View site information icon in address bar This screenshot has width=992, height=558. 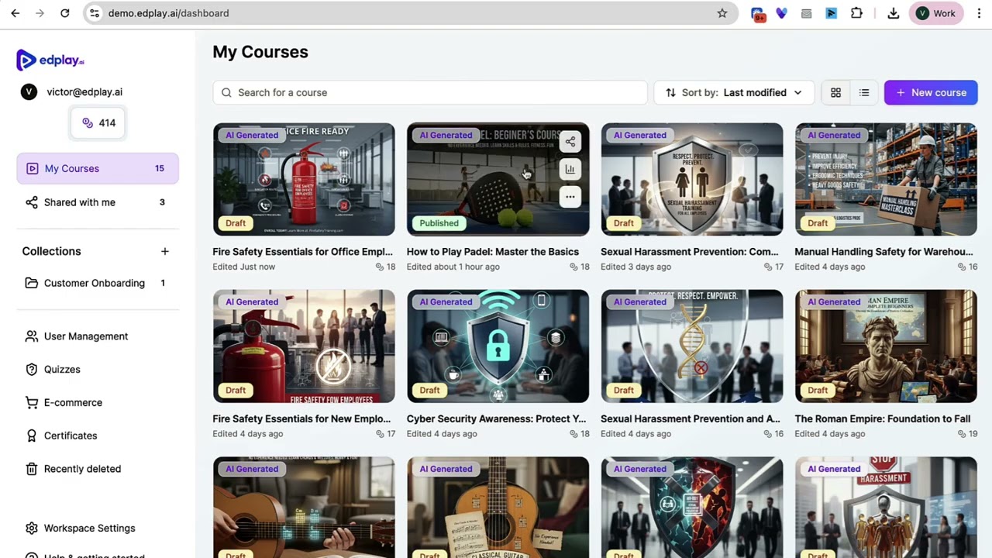click(x=94, y=13)
